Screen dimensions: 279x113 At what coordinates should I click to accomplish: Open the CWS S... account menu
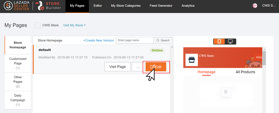tap(269, 6)
